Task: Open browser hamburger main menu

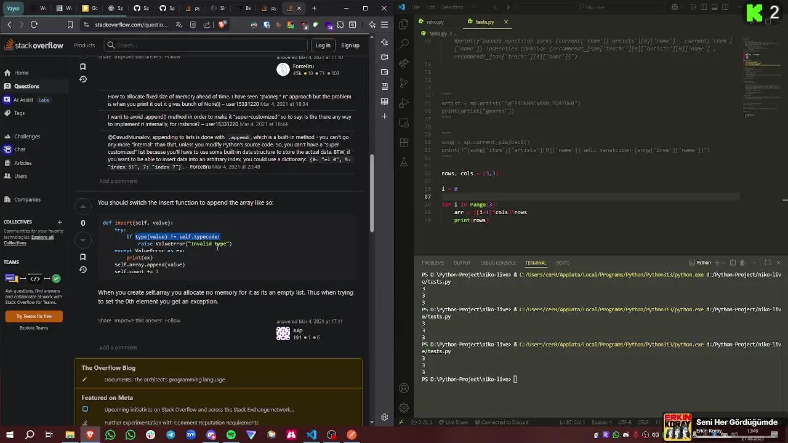Action: point(384,25)
